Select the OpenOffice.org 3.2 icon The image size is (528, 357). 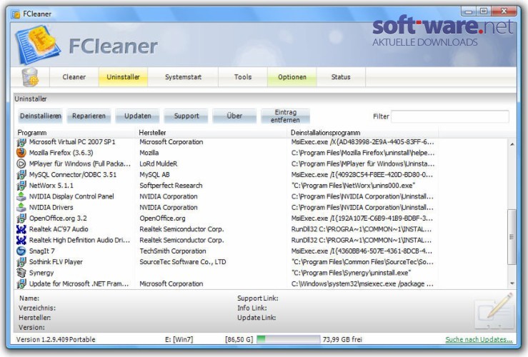coord(21,218)
